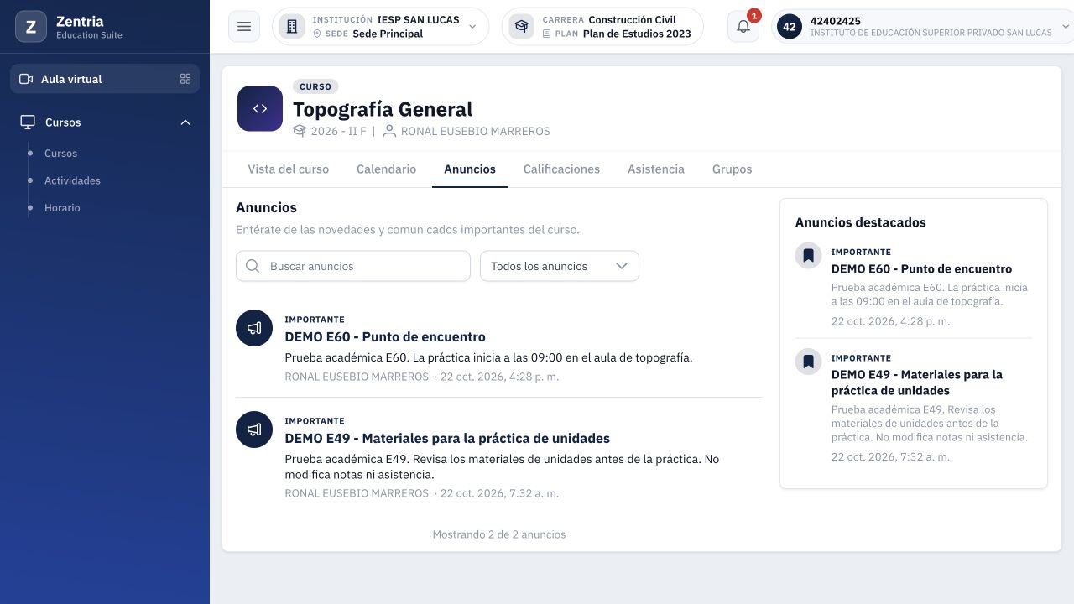This screenshot has width=1074, height=604.
Task: Click the person icon beside RONAL EUSEBIO MARREROS in the header
Action: (389, 131)
